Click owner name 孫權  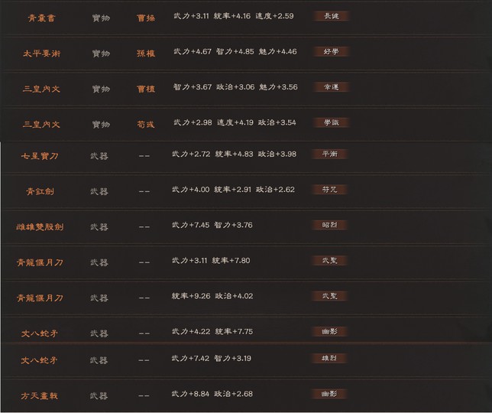click(146, 54)
